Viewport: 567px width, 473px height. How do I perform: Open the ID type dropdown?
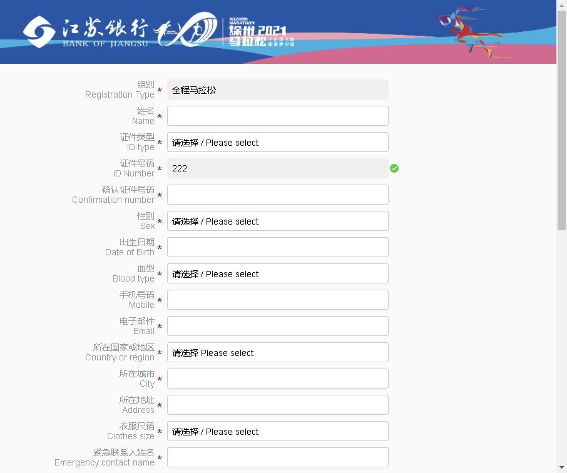click(x=278, y=142)
